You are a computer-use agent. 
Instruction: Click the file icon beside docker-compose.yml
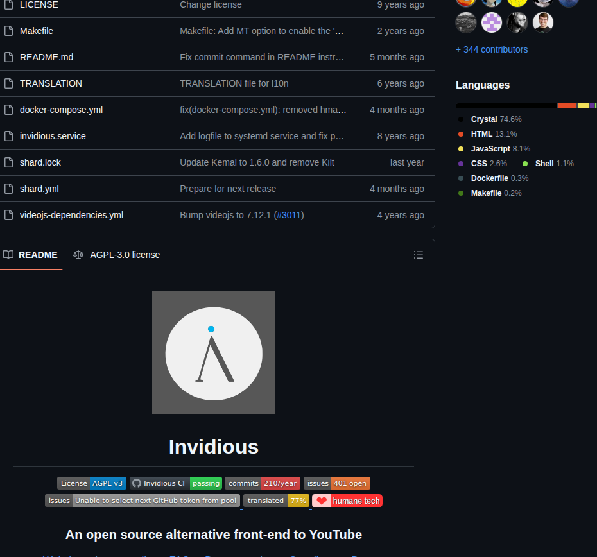[x=9, y=110]
